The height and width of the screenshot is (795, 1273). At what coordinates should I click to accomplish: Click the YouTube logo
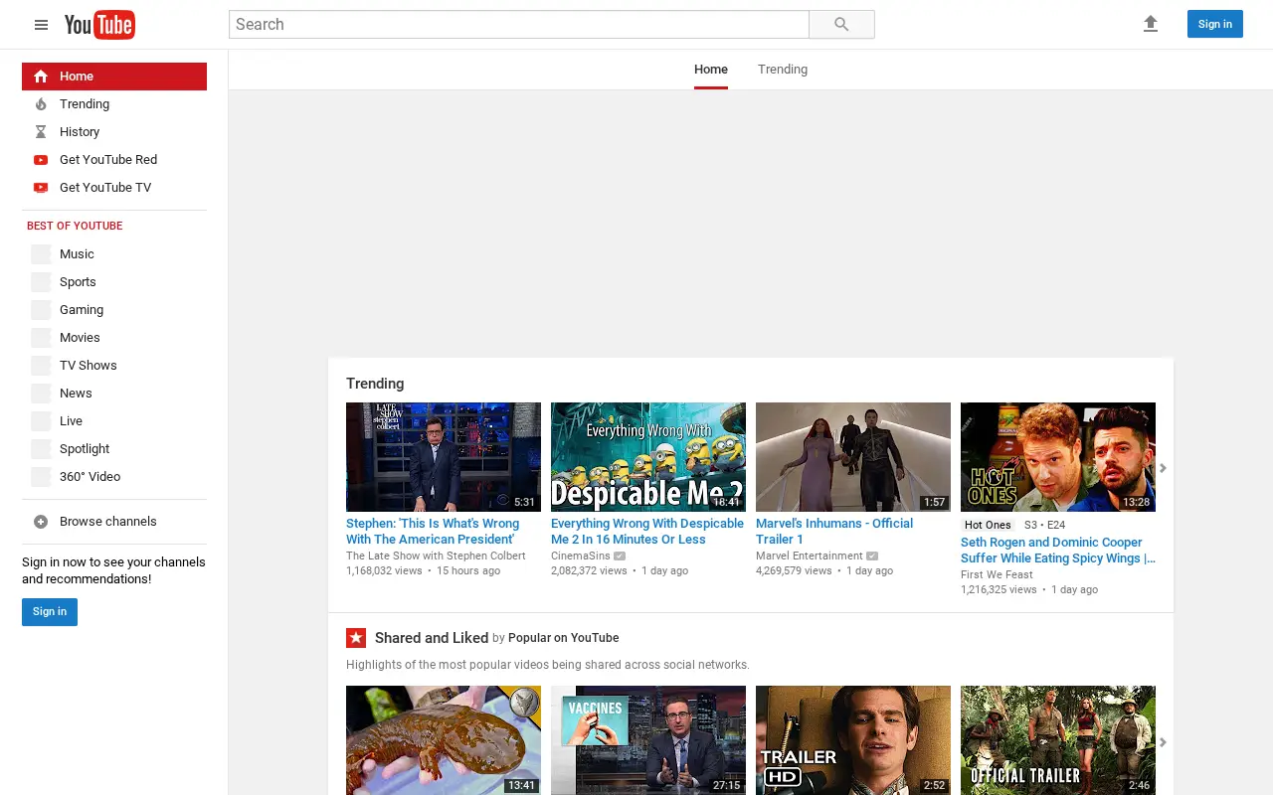pyautogui.click(x=99, y=25)
